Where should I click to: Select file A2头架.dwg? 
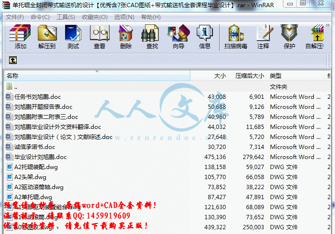point(167,177)
